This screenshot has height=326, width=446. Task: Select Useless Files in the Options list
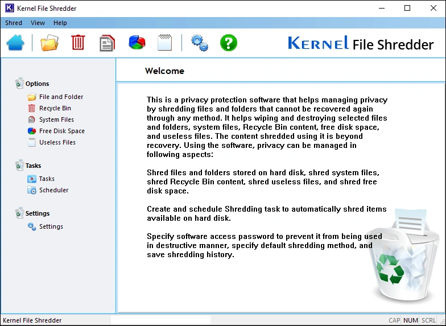(57, 142)
